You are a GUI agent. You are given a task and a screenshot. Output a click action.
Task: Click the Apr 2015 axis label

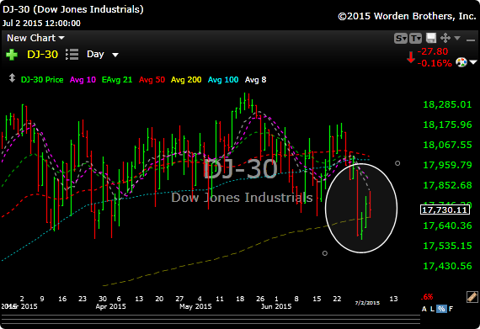(111, 306)
